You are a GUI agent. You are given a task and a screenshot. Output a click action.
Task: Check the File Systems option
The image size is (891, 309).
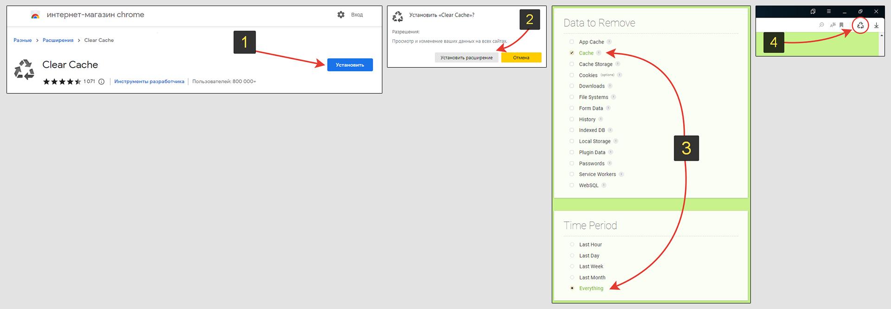(x=572, y=97)
